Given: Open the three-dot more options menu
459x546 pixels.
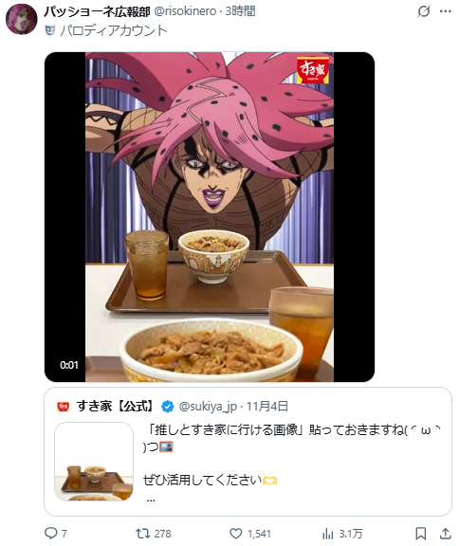Looking at the screenshot, I should coord(446,11).
